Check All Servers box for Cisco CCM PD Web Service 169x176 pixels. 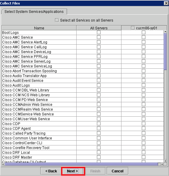click(99, 100)
